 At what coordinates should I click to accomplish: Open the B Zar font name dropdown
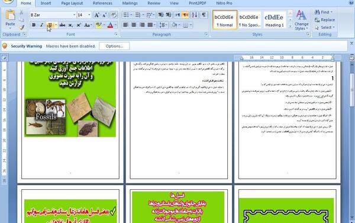[x=75, y=15]
